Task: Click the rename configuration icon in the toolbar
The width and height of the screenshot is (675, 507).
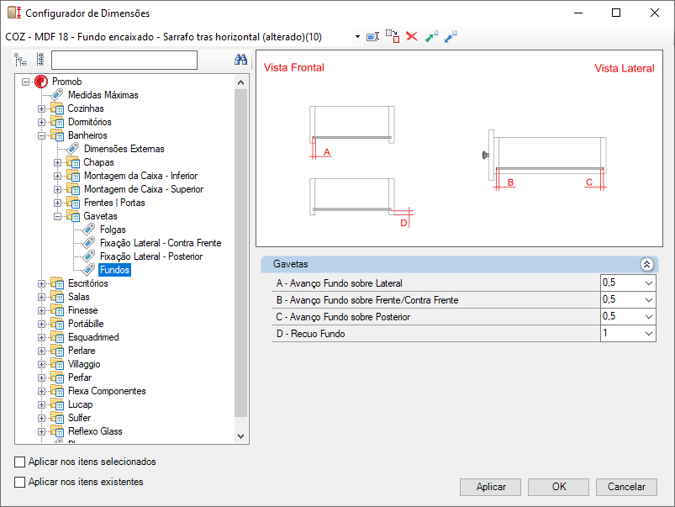Action: pos(372,37)
